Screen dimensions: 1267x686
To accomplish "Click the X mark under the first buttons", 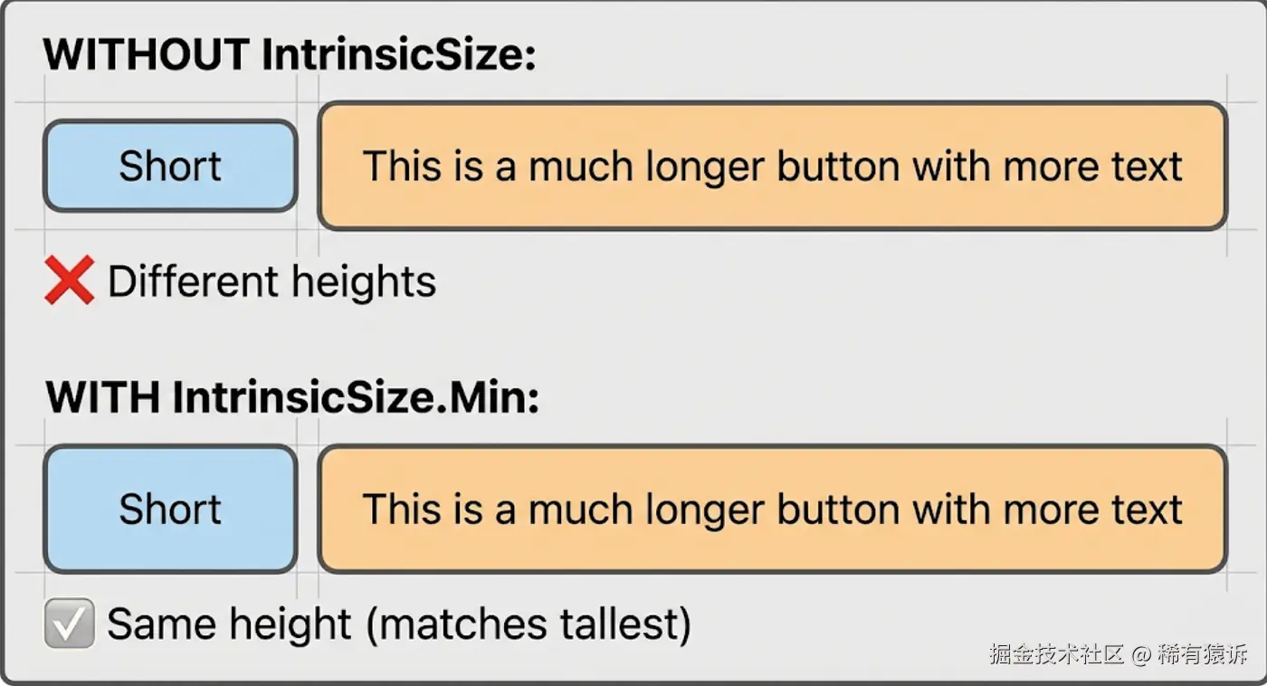I will [68, 281].
